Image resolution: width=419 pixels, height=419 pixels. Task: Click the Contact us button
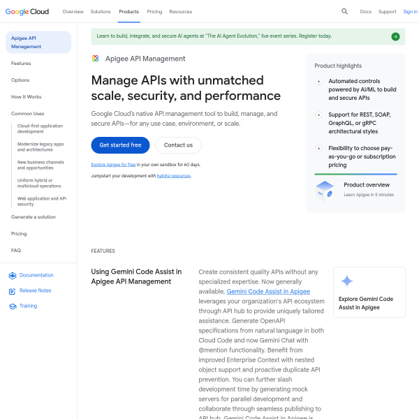coord(178,145)
